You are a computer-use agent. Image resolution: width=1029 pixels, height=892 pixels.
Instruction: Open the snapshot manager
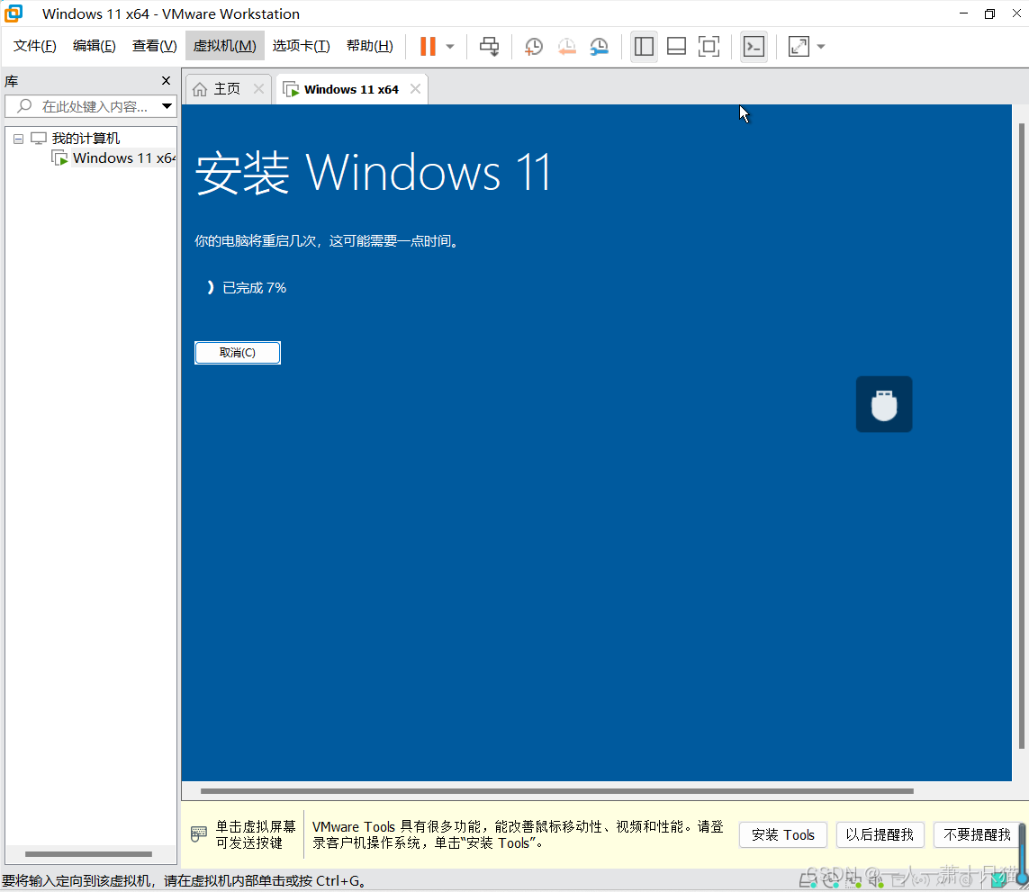pos(600,47)
